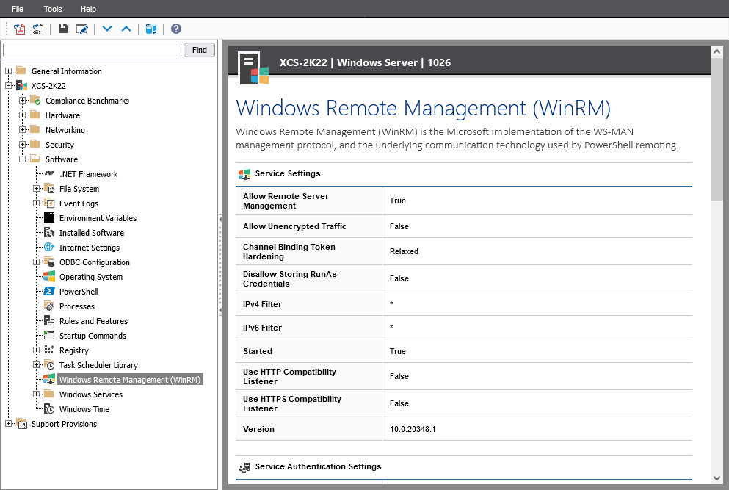
Task: Click the move up chevron toolbar icon
Action: click(x=126, y=29)
